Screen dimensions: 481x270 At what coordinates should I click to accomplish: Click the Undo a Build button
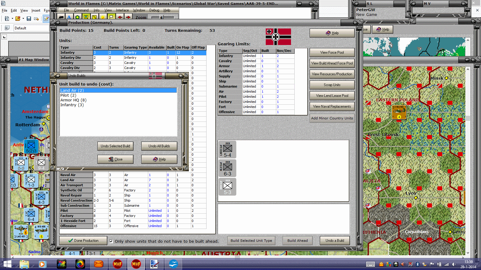point(335,241)
